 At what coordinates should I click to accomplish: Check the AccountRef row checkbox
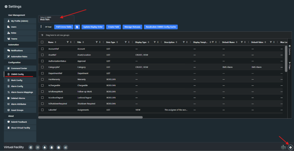tap(42, 49)
